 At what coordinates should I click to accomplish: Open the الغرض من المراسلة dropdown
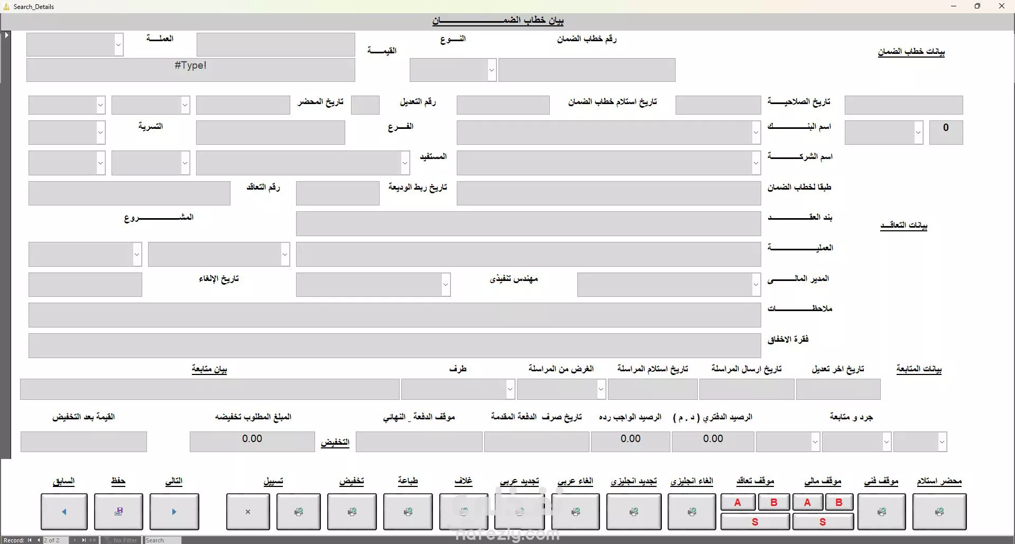click(601, 389)
